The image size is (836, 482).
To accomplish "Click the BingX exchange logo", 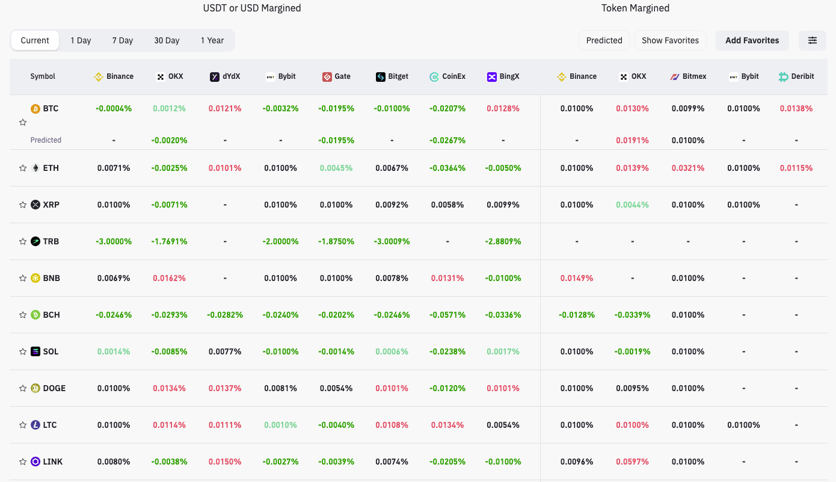I will coord(492,76).
